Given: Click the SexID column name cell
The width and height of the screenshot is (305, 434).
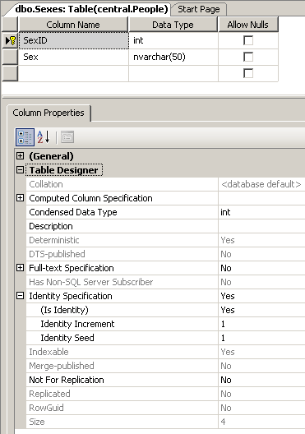Looking at the screenshot, I should tap(74, 41).
